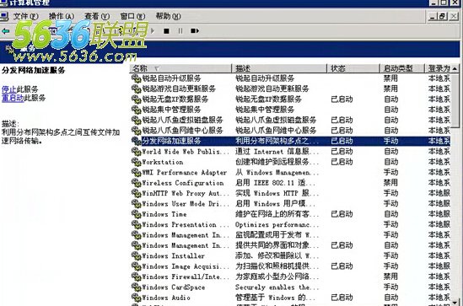Select the Windows Time gear icon
463x306 pixels.
click(136, 214)
